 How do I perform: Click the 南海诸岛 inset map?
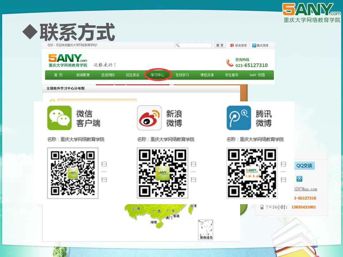tap(206, 230)
